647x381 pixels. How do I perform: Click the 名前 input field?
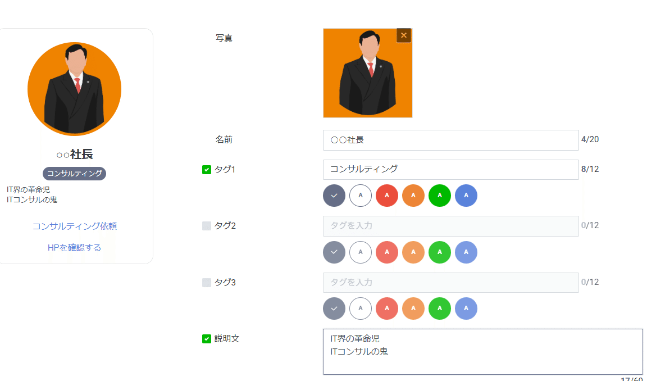point(450,140)
